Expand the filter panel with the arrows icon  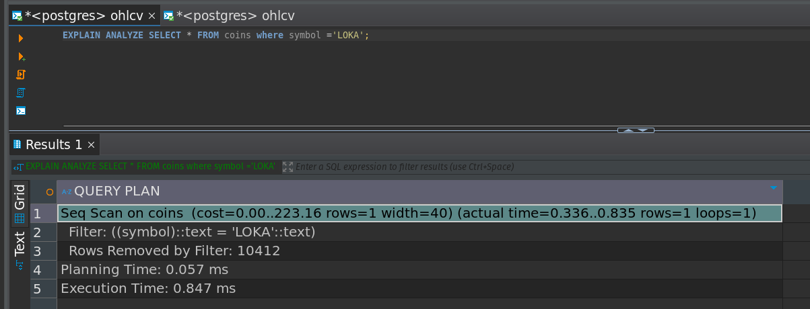288,167
